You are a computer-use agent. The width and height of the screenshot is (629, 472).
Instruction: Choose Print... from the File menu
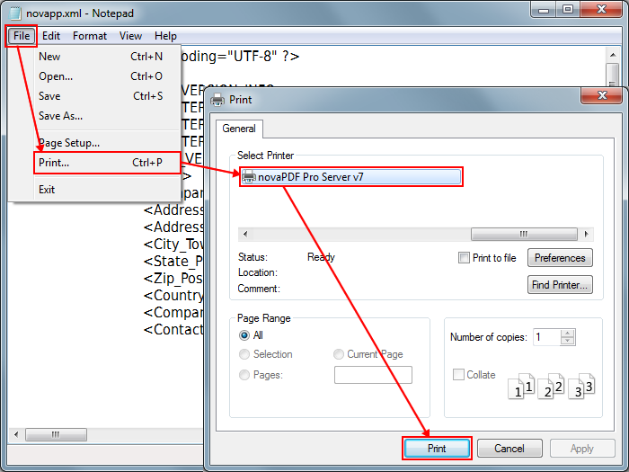coord(107,163)
